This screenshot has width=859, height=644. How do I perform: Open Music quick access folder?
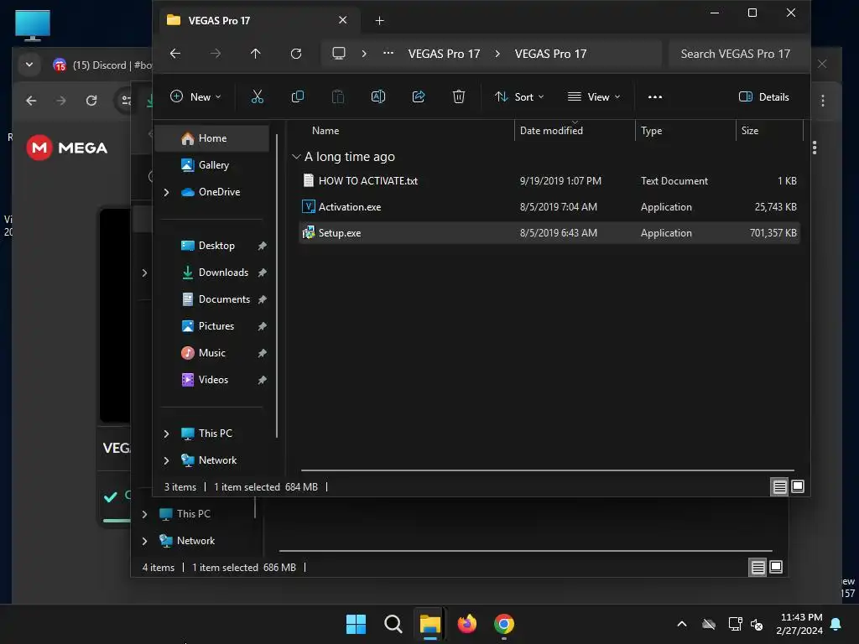point(212,353)
